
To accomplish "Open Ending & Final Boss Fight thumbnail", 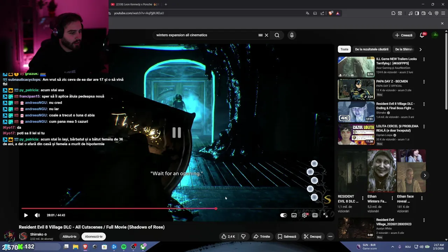I will click(x=356, y=112).
